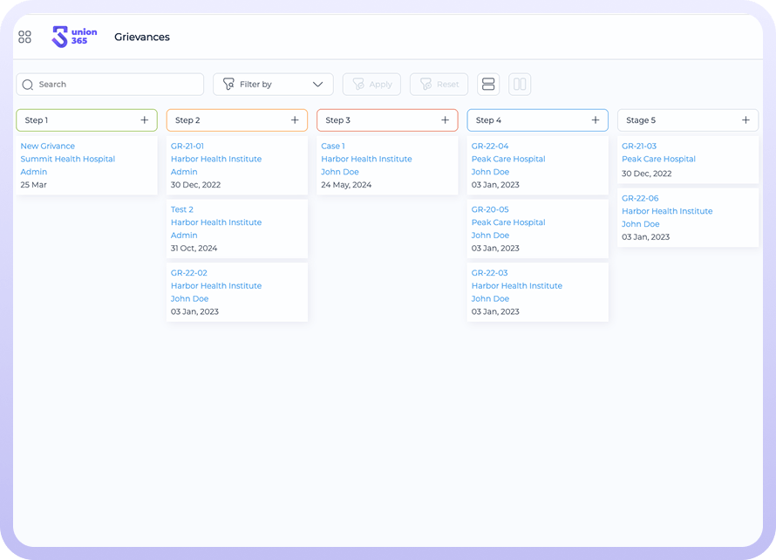Click the plus icon on Step 2
The height and width of the screenshot is (560, 776).
[x=295, y=120]
